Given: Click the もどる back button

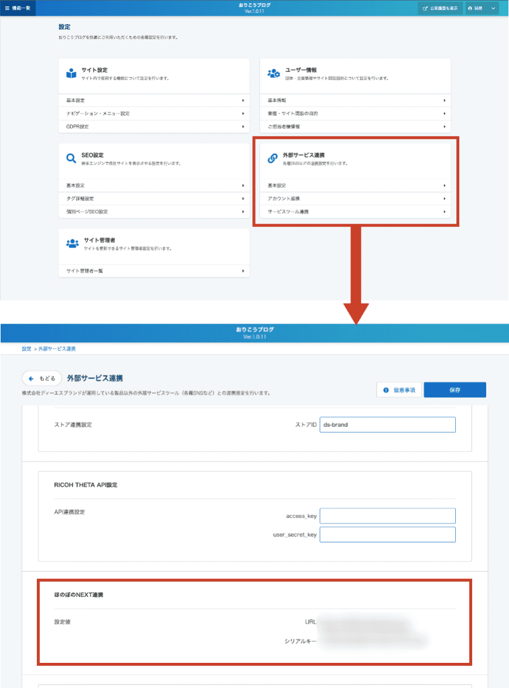Looking at the screenshot, I should click(x=42, y=379).
